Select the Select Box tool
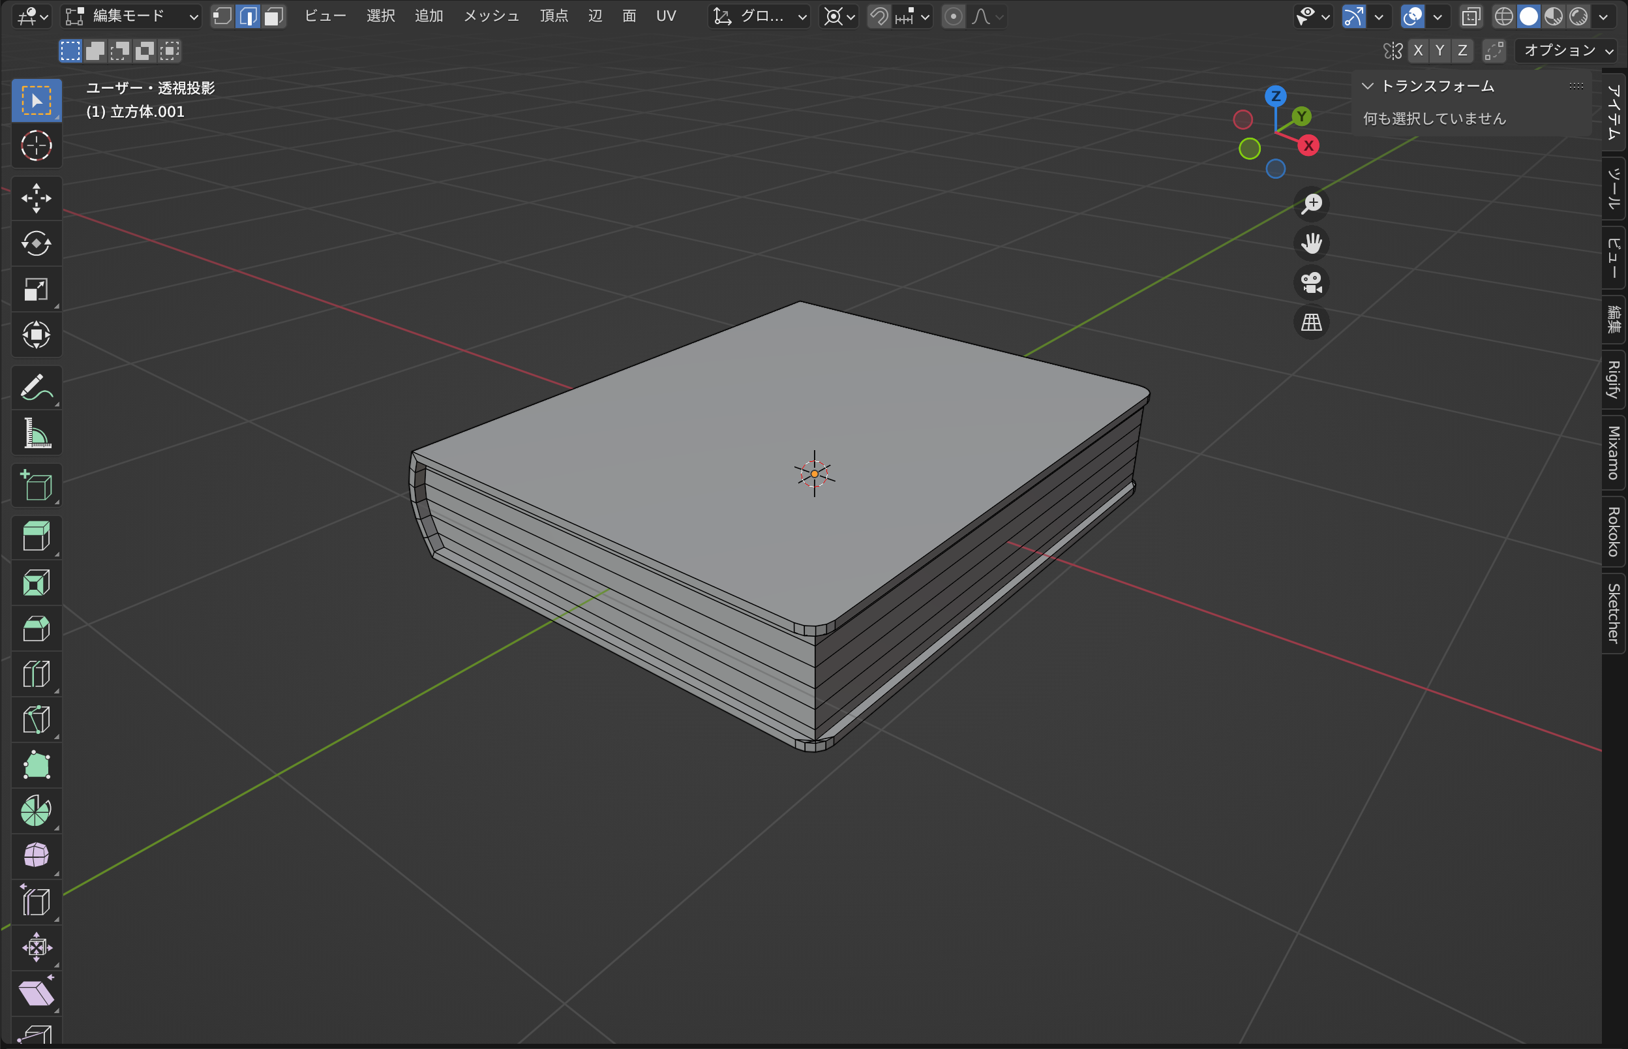 [x=37, y=101]
